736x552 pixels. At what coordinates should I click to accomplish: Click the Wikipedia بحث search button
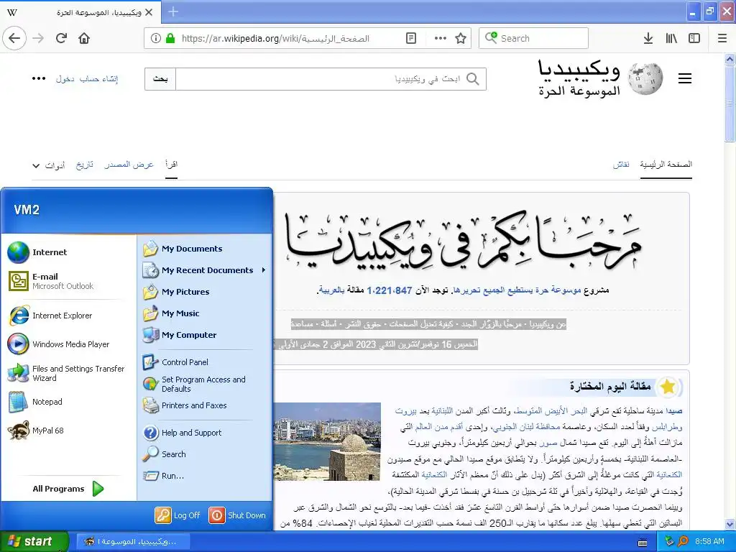point(160,79)
